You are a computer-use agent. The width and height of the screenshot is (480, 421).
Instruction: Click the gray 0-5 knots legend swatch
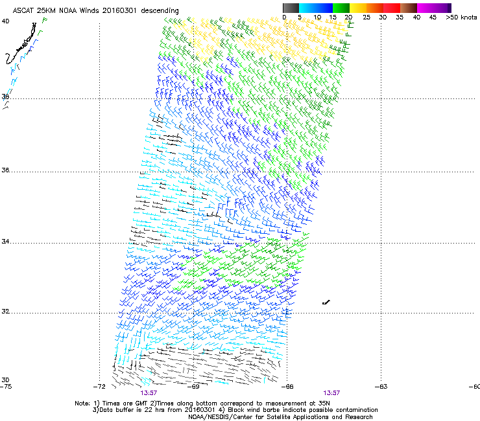tap(291, 8)
